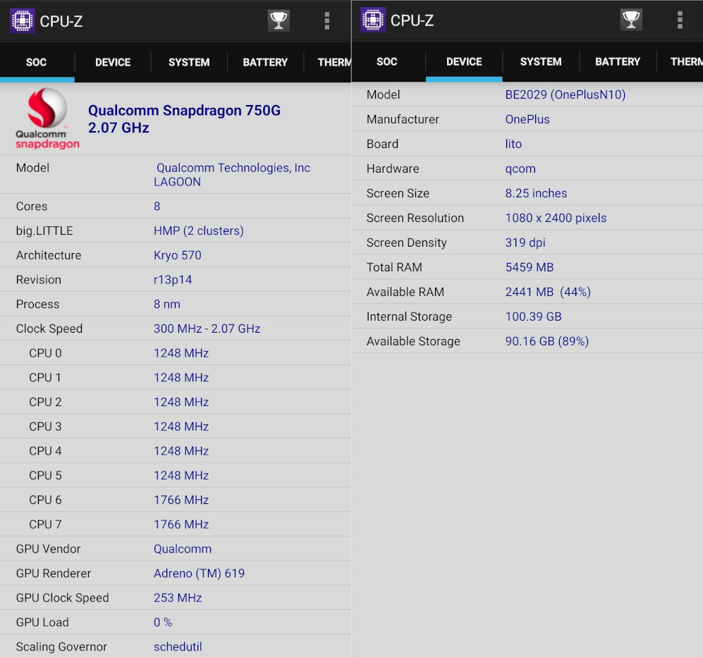Click the 'GPU Clock Speed' label
Screen dimensions: 703x657
[x=62, y=598]
